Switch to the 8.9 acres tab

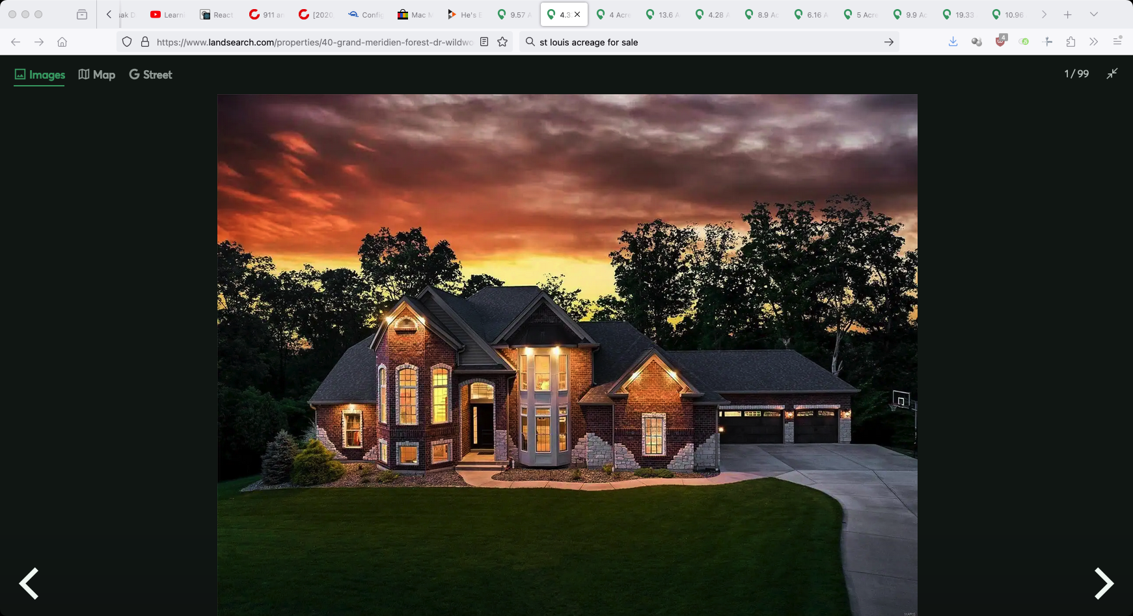point(761,14)
